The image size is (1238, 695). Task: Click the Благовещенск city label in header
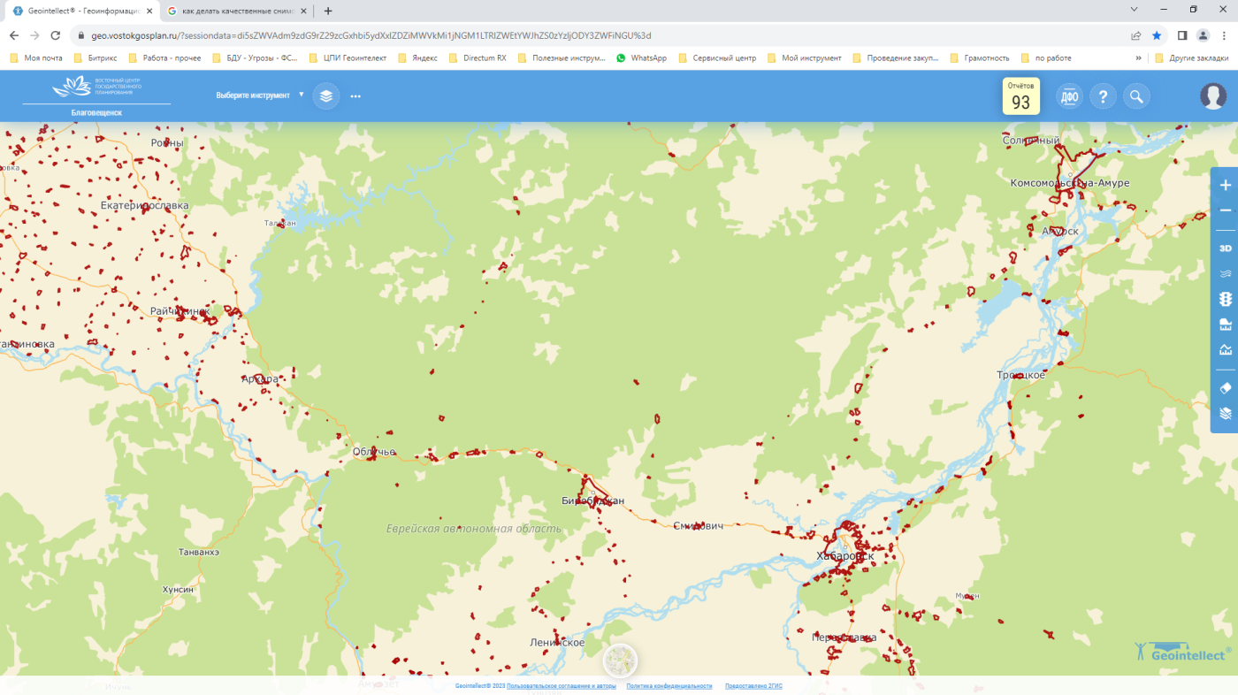pos(96,113)
